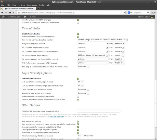
Task: Bookmark this page with the star icon
Action: pyautogui.click(x=122, y=12)
